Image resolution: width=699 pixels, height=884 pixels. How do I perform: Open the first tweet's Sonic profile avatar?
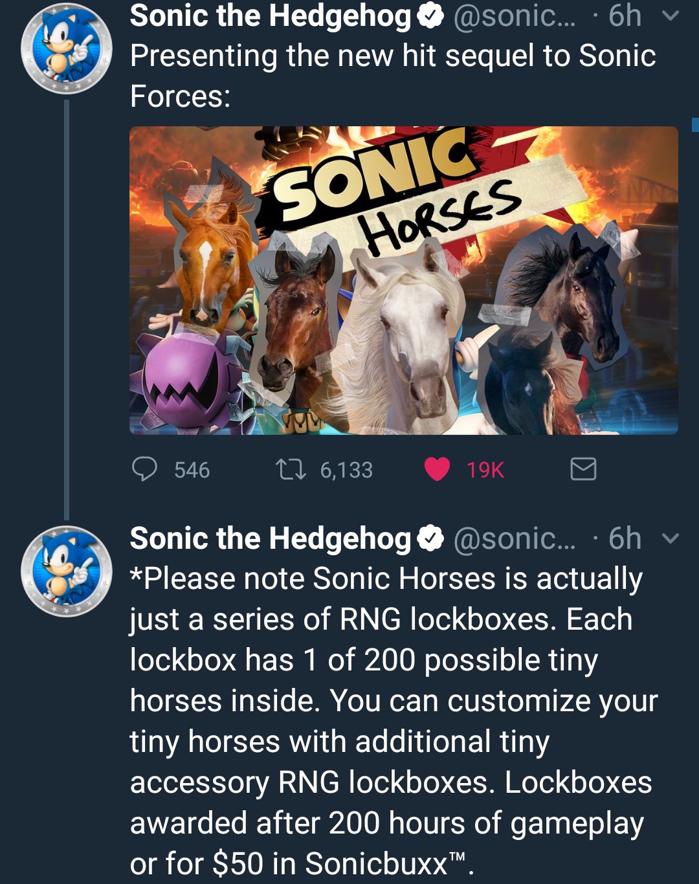66,49
